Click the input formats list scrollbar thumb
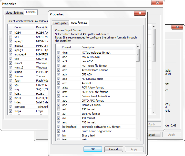The image size is (185, 156). click(x=138, y=55)
